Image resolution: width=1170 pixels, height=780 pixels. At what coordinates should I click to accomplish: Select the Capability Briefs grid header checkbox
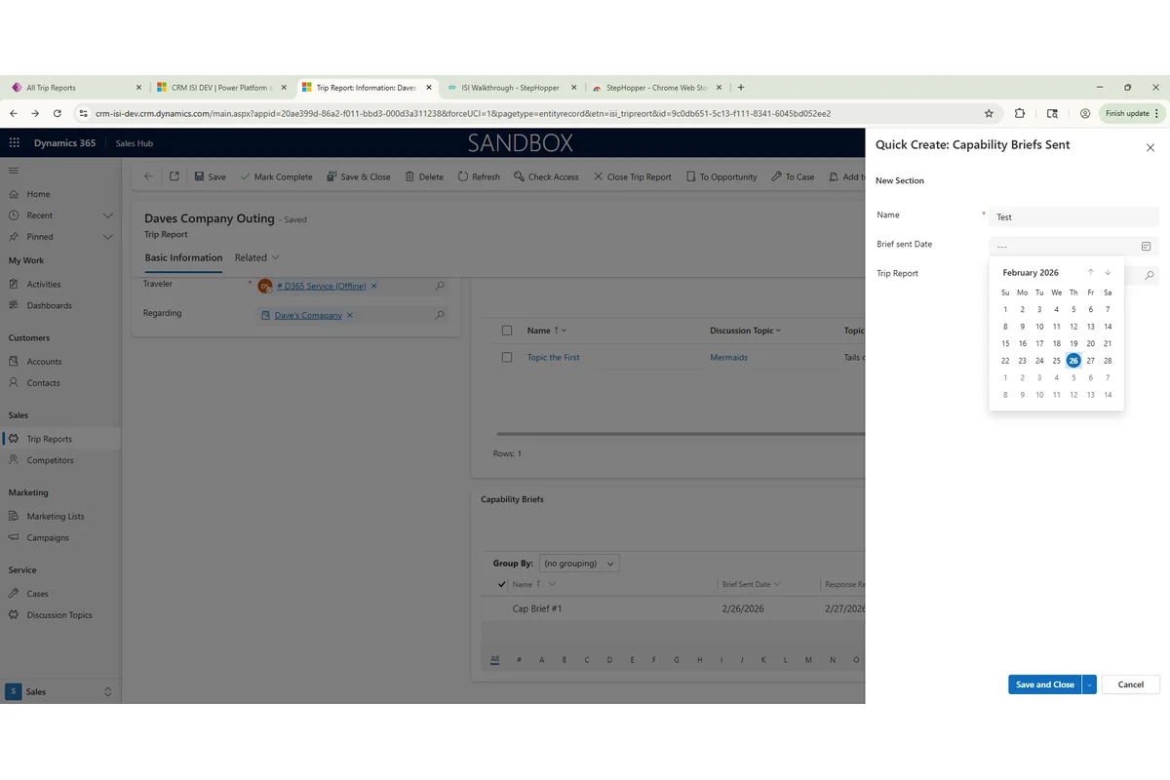pyautogui.click(x=502, y=584)
